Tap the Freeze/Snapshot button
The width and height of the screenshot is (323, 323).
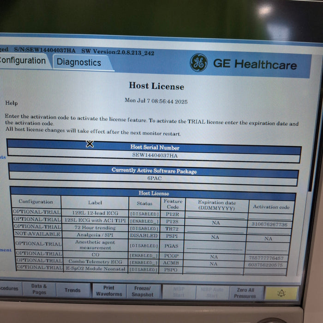(142, 291)
